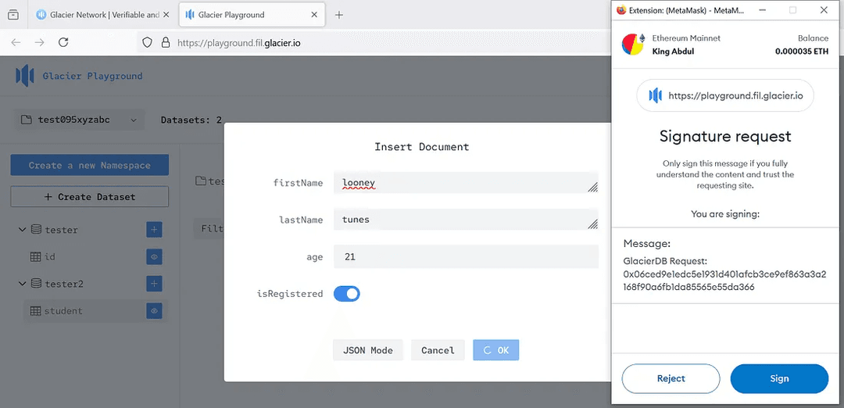
Task: Click the tester2 database icon
Action: pyautogui.click(x=36, y=284)
